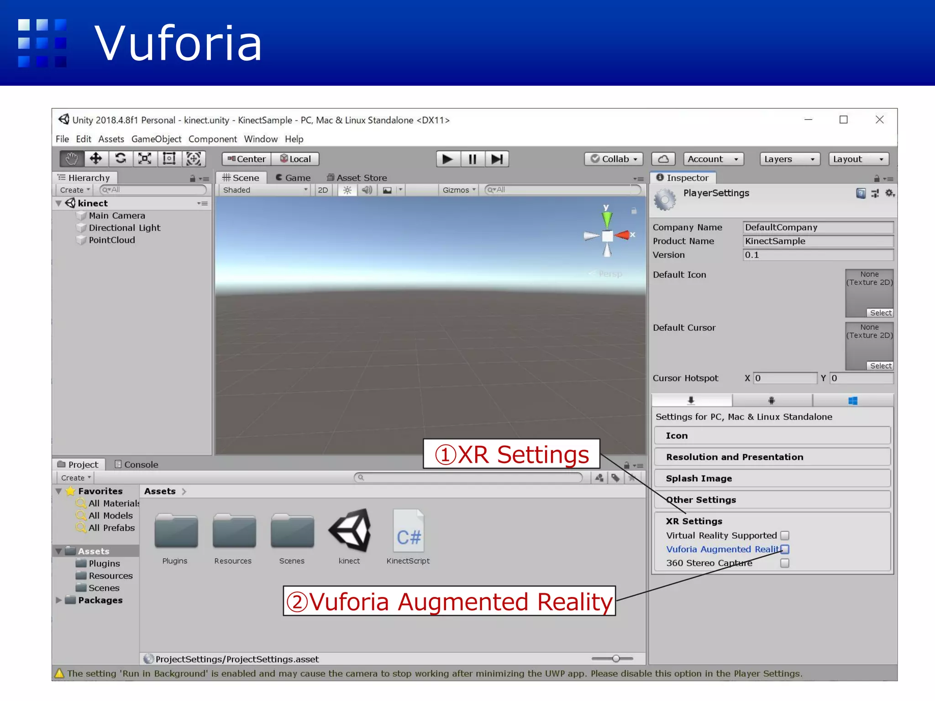Select the Scale tool
This screenshot has width=935, height=701.
(145, 159)
